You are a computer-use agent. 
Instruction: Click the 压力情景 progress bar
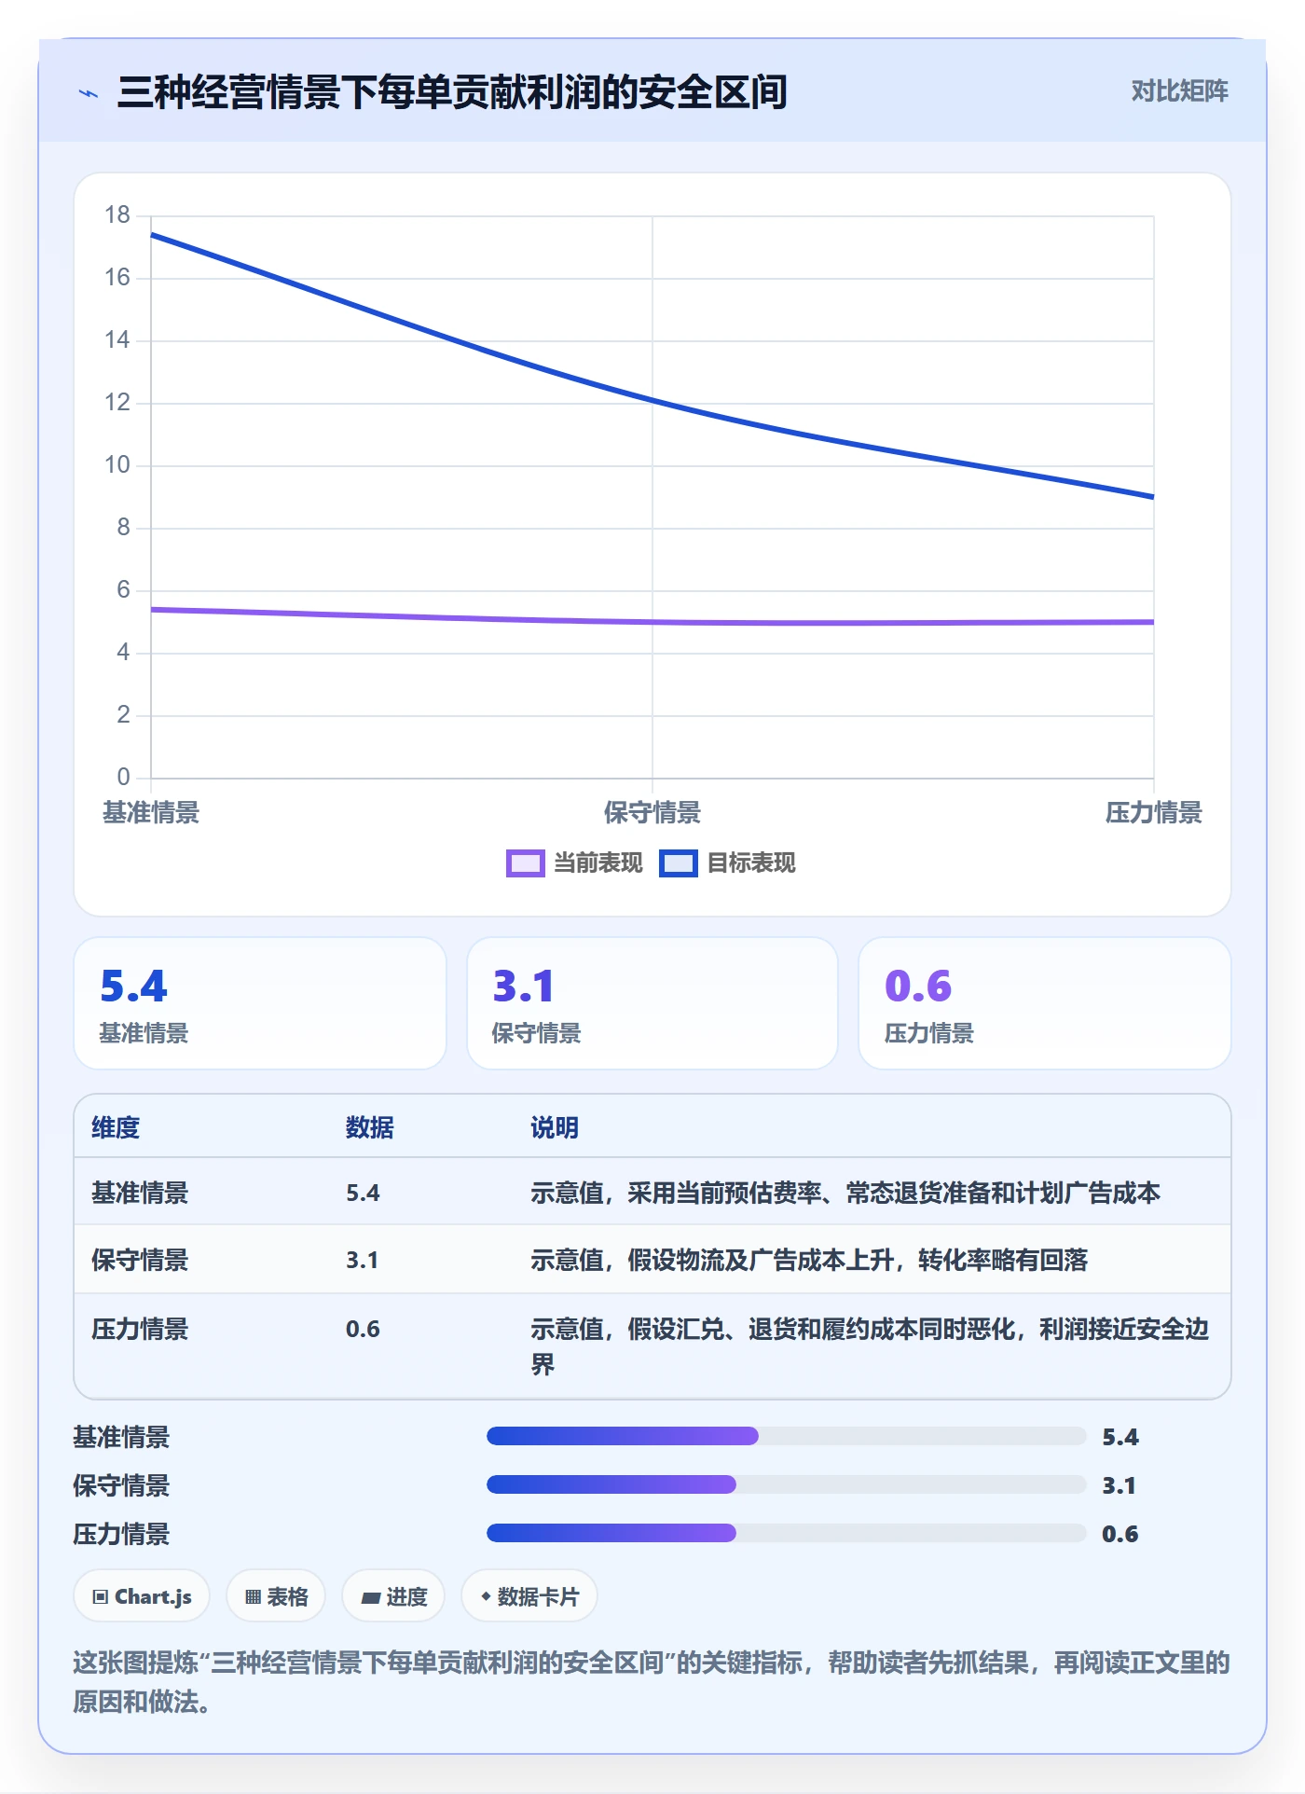pos(786,1533)
